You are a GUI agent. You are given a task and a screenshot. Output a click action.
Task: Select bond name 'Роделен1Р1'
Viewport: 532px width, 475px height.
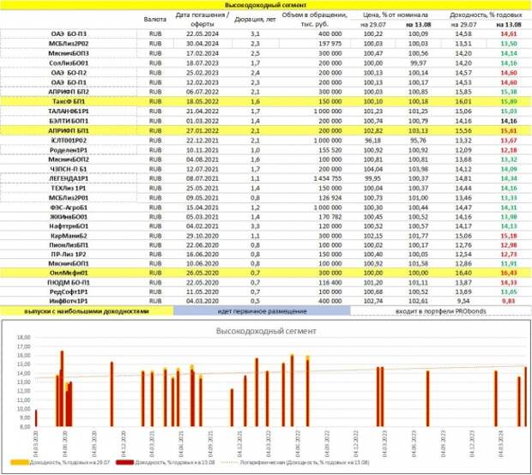point(69,150)
